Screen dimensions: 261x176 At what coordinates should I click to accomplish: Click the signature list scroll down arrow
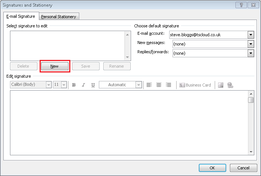click(127, 57)
